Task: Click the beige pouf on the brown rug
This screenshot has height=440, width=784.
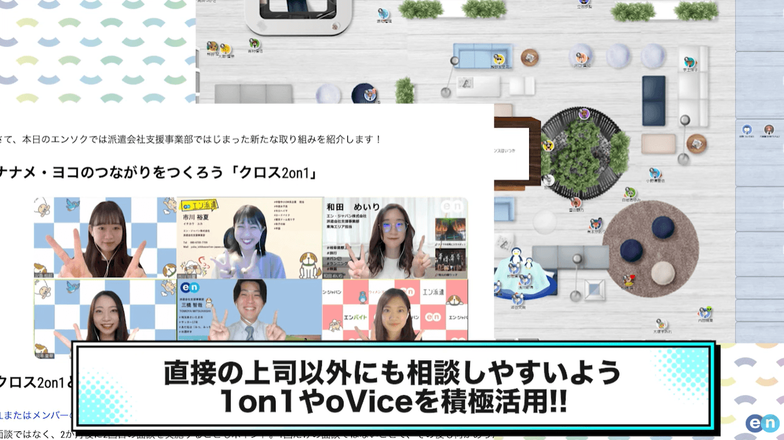Action: point(663,273)
